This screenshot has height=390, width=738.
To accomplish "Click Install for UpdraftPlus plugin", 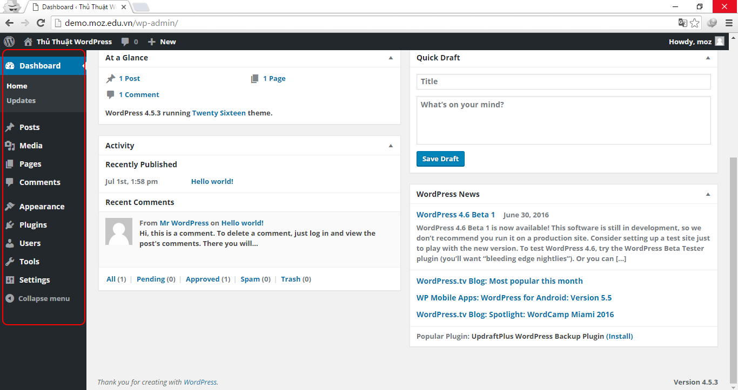I will (620, 336).
